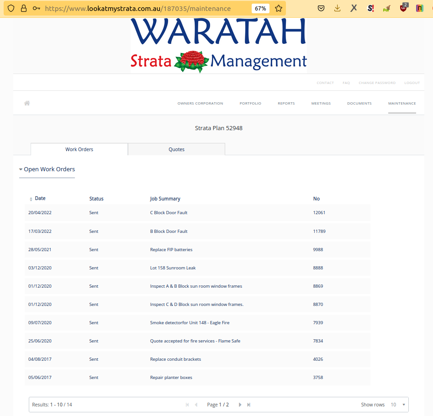The height and width of the screenshot is (416, 433).
Task: Click the X extension icon in toolbar
Action: pos(354,8)
